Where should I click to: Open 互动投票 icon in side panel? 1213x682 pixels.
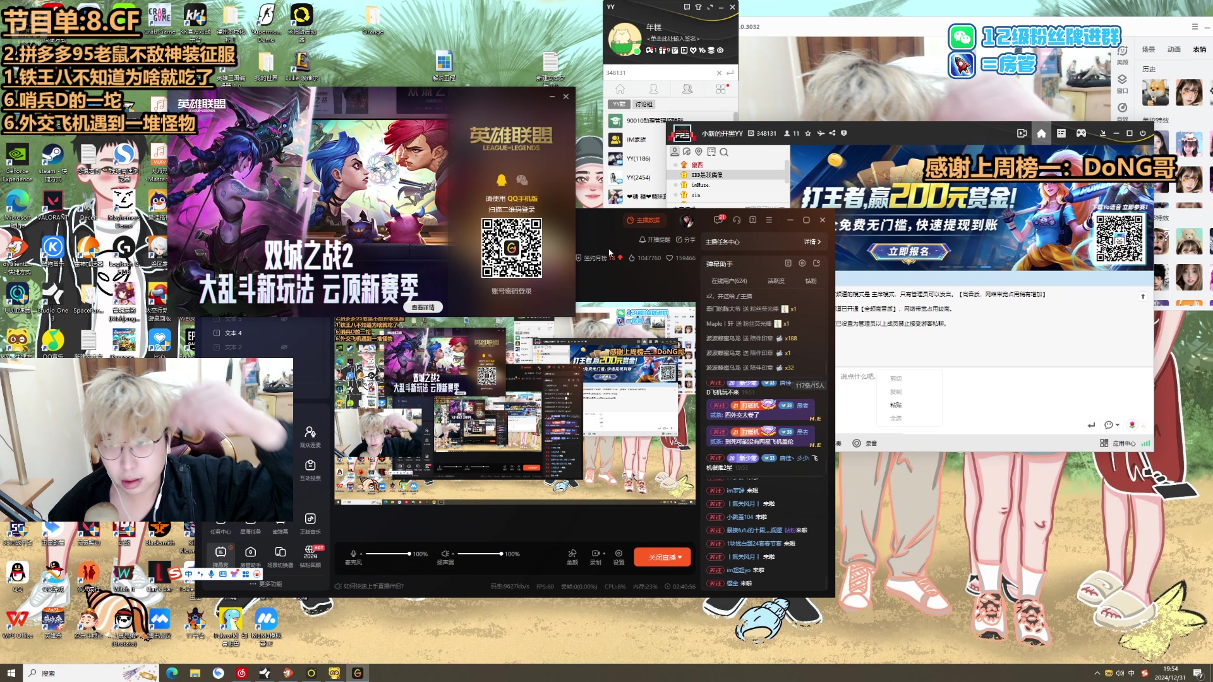310,465
